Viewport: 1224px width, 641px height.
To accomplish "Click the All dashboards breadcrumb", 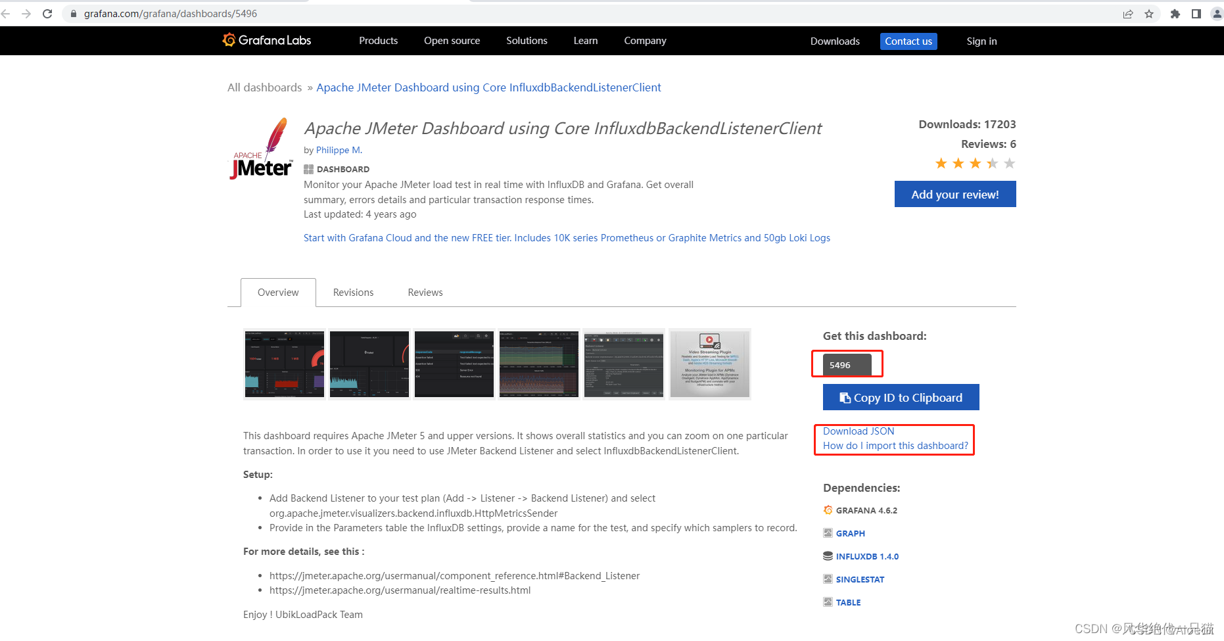I will click(264, 87).
